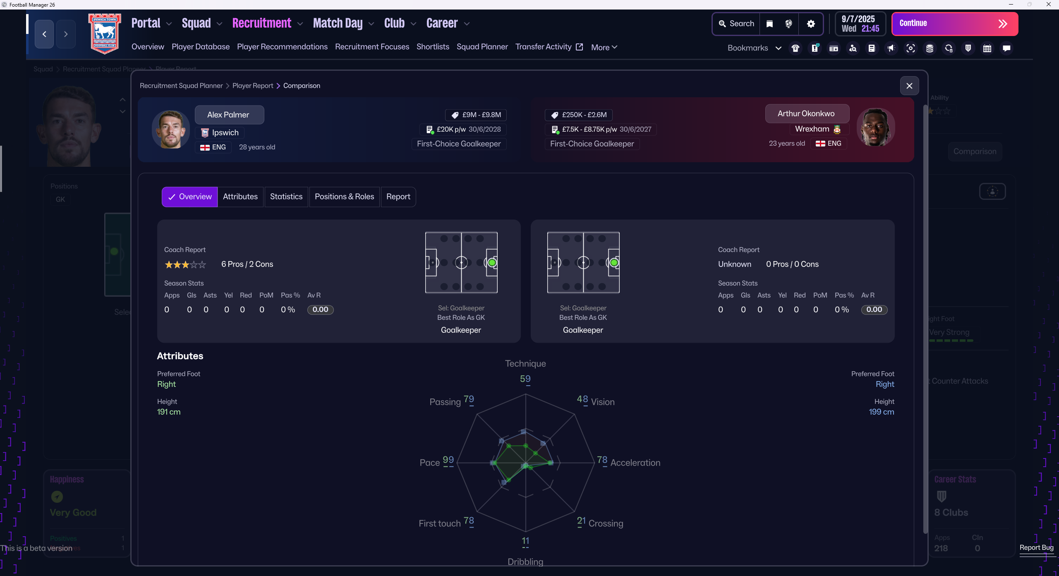The width and height of the screenshot is (1059, 576).
Task: Open the More submenu dropdown
Action: 604,47
